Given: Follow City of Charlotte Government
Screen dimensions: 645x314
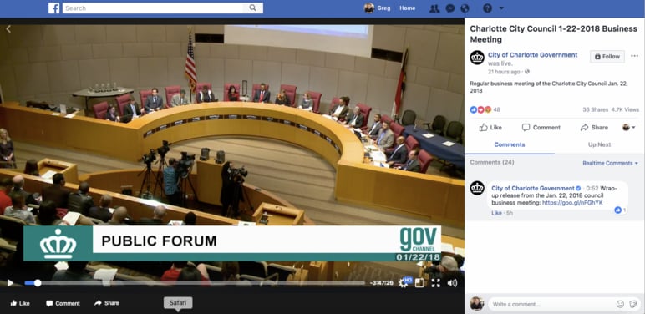Looking at the screenshot, I should pos(607,57).
